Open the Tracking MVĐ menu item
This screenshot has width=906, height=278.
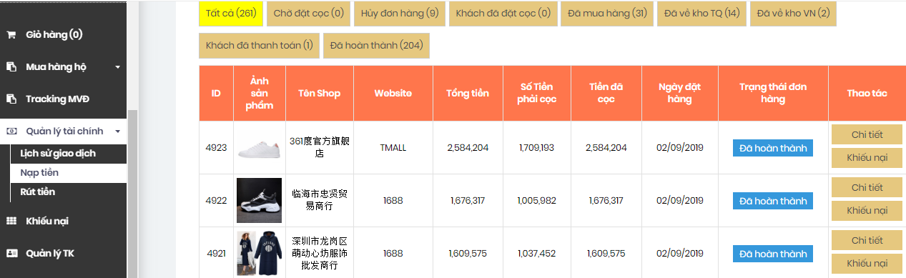(x=58, y=99)
